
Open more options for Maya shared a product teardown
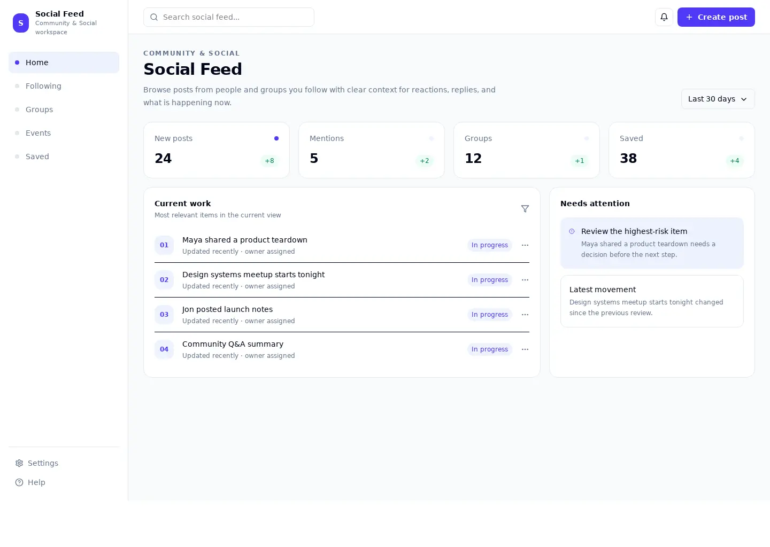[x=525, y=245]
